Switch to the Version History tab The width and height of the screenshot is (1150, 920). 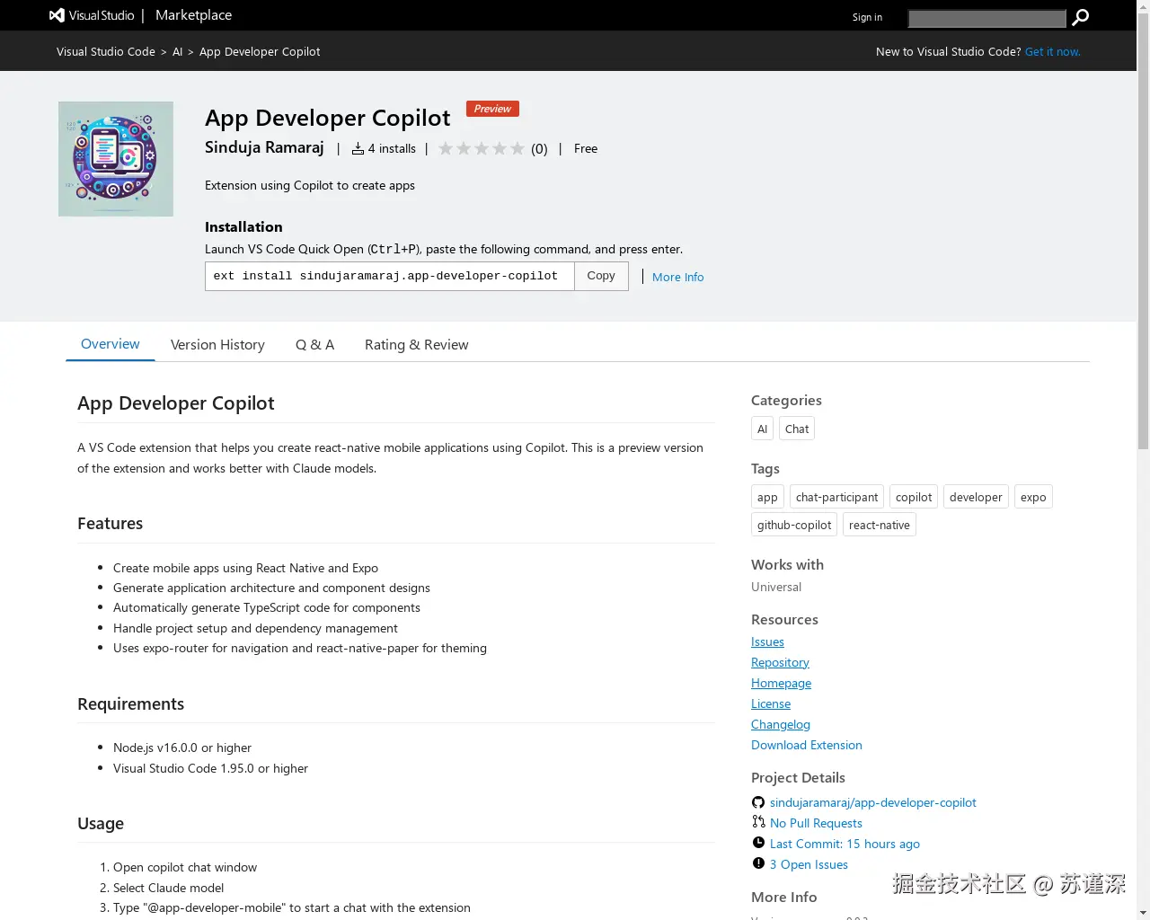(217, 344)
